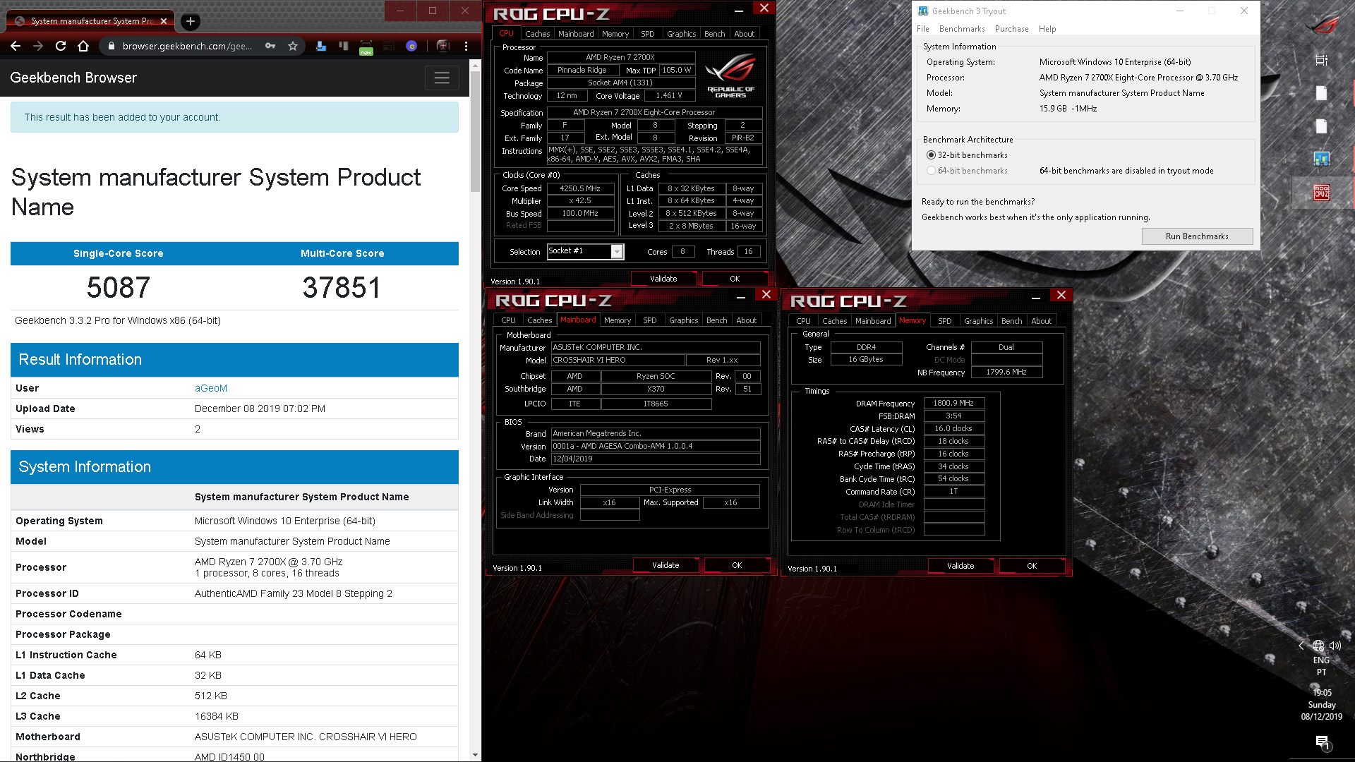The image size is (1355, 762).
Task: Click the browser address bar
Action: click(x=187, y=46)
